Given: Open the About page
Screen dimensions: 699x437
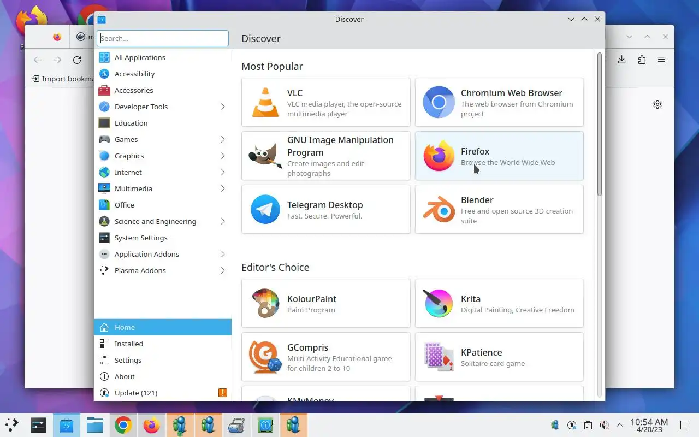Looking at the screenshot, I should [163, 376].
